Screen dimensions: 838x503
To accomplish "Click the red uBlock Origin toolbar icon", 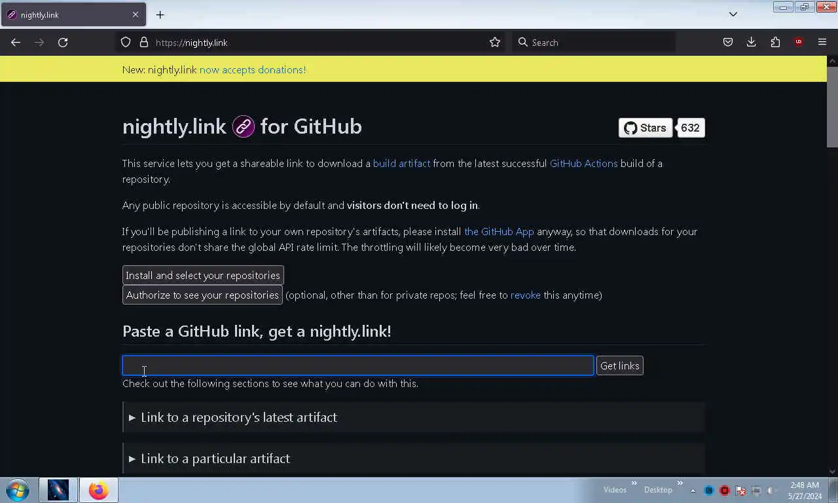I will 799,43.
